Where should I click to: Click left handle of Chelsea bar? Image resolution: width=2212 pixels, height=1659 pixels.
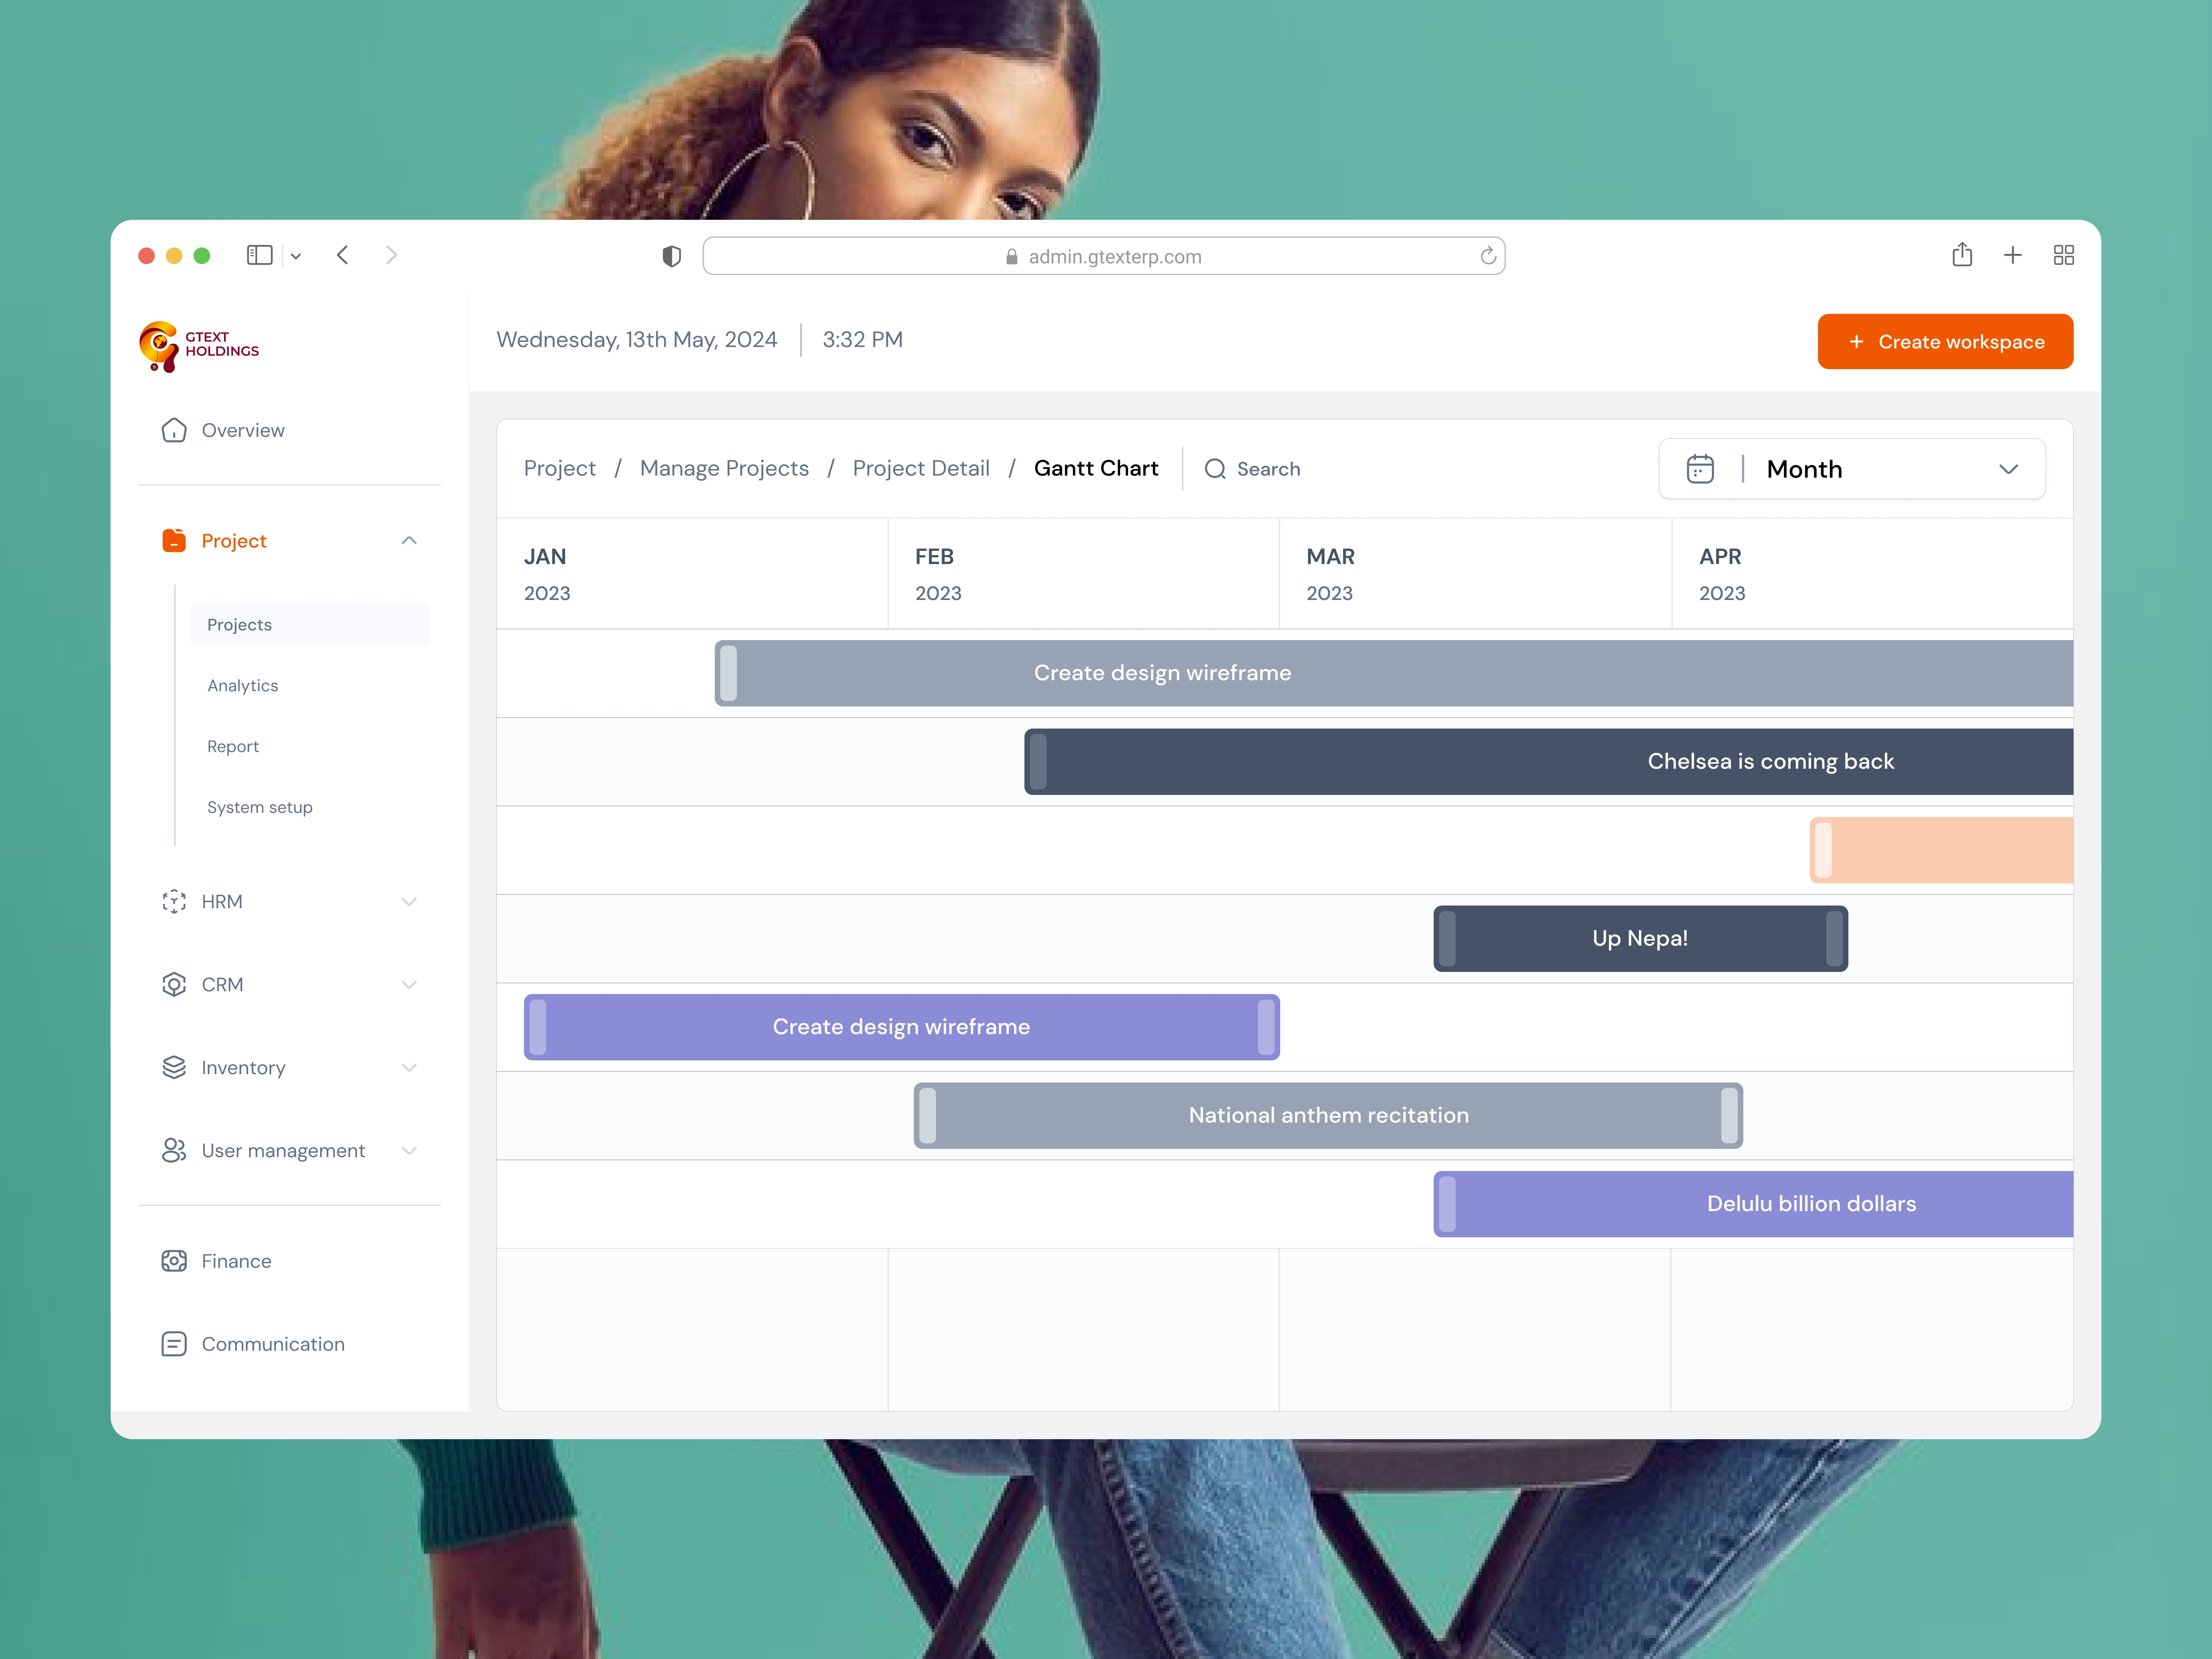coord(1038,762)
